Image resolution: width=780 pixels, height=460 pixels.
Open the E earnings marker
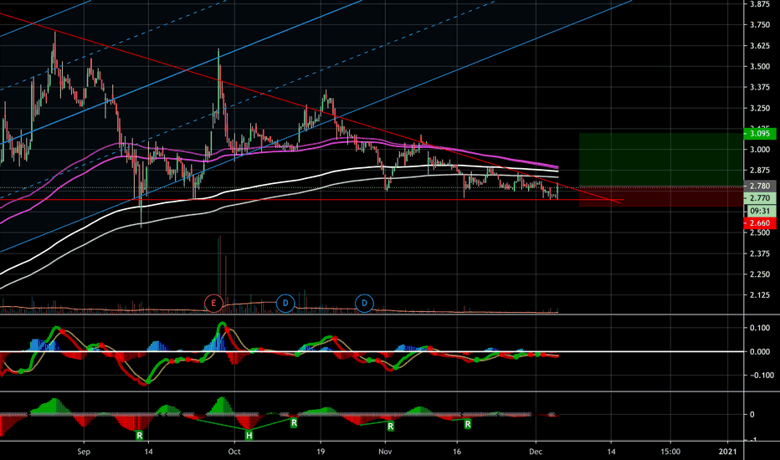click(213, 303)
